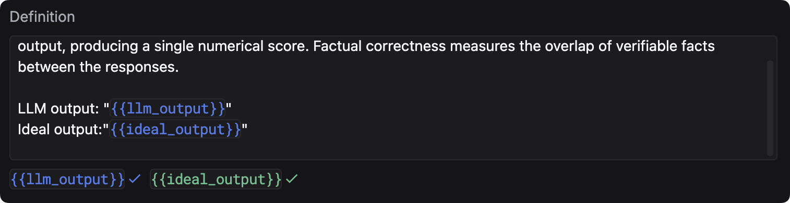Click the inline {{ideal_output}} variable in the text
Image resolution: width=790 pixels, height=203 pixels.
pyautogui.click(x=175, y=129)
